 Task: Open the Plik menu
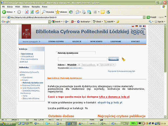pyautogui.click(x=3, y=7)
